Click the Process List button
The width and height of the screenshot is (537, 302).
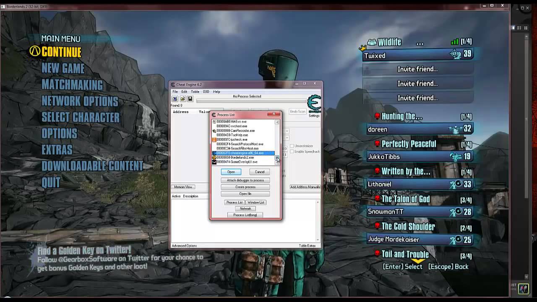point(235,202)
